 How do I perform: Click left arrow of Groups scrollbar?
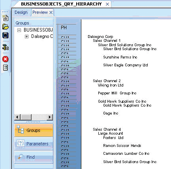(x=17, y=117)
